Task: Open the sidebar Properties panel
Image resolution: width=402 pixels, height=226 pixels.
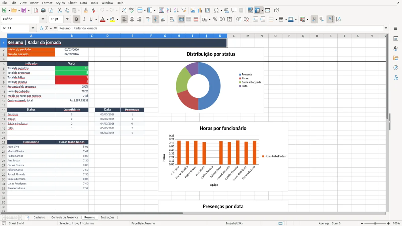Action: (396, 39)
